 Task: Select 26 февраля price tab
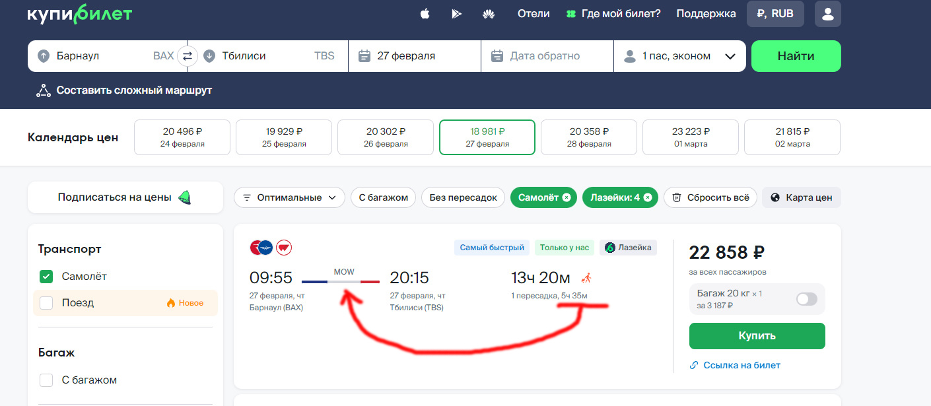click(386, 137)
